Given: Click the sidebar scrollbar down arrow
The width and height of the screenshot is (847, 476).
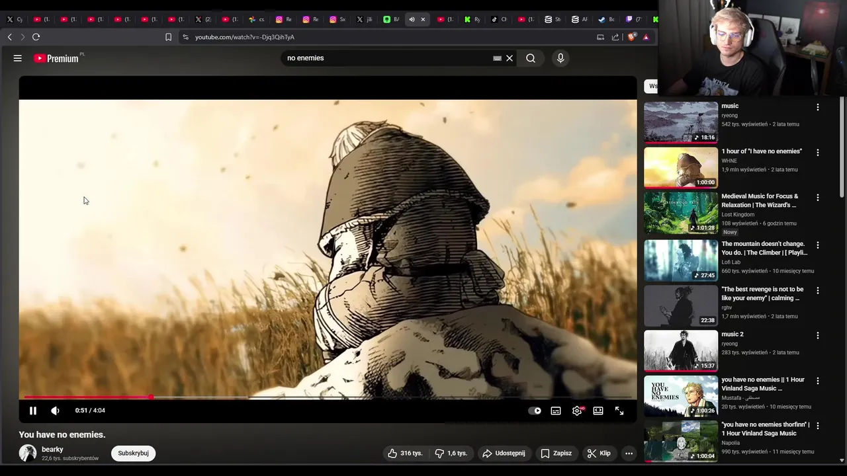Looking at the screenshot, I should point(842,460).
